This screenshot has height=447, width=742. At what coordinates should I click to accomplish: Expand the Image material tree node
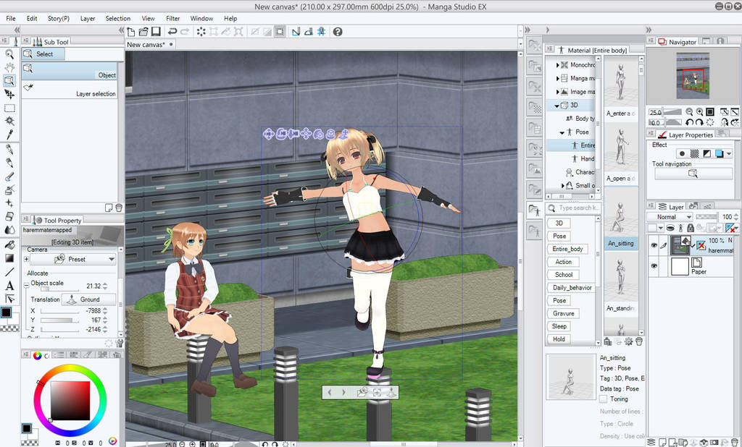tap(557, 92)
